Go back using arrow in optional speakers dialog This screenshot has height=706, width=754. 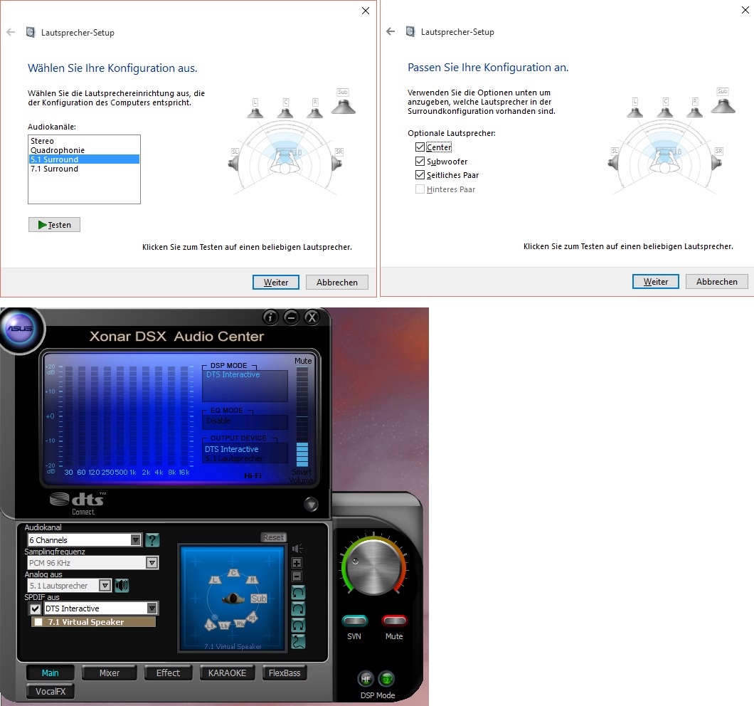[391, 31]
